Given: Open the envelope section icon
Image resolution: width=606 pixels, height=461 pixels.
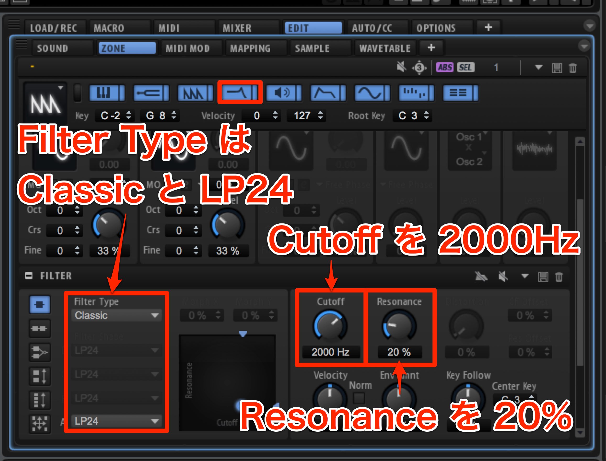Looking at the screenshot, I should (328, 93).
